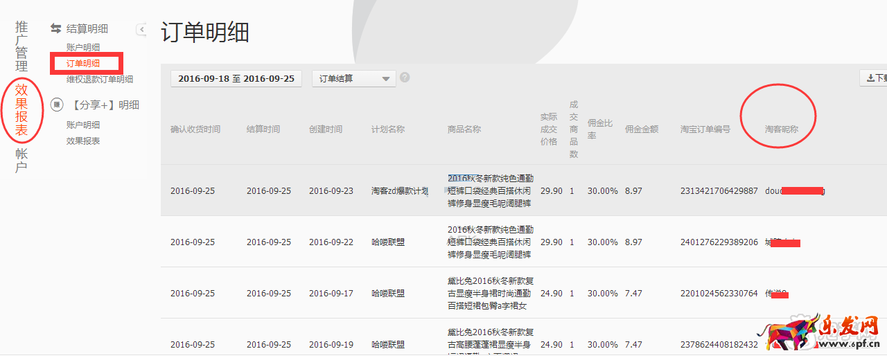The height and width of the screenshot is (358, 887).
Task: Open 效果报表 under 【分享+】明细
Action: 83,141
